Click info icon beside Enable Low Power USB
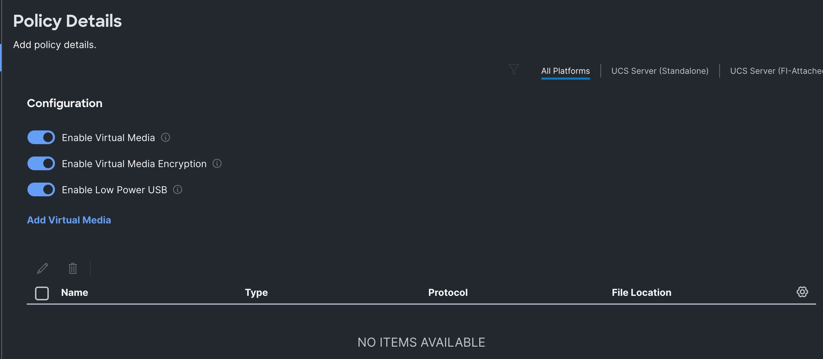The width and height of the screenshot is (823, 359). (x=178, y=190)
